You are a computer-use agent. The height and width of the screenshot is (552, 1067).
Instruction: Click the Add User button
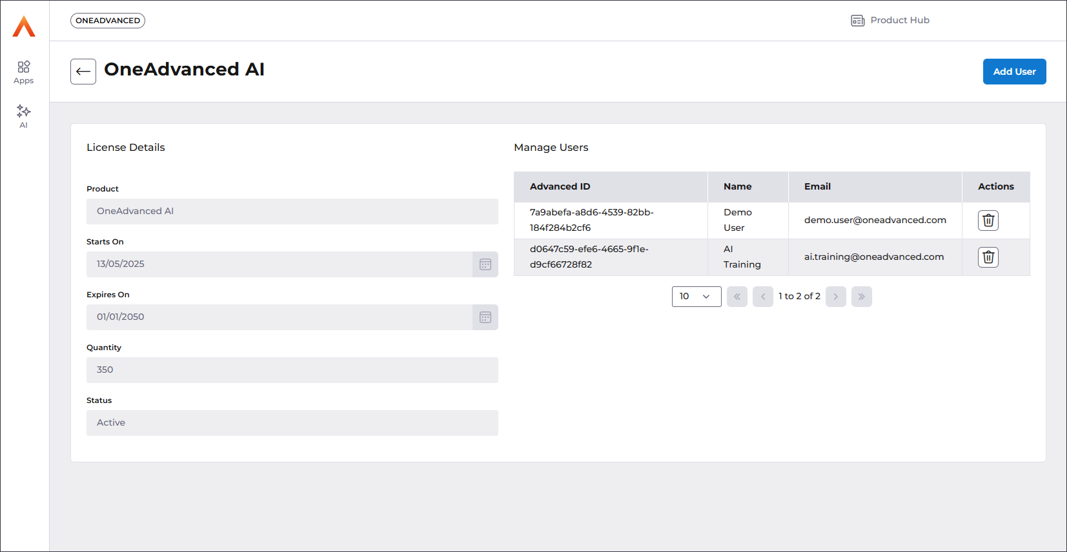1014,72
